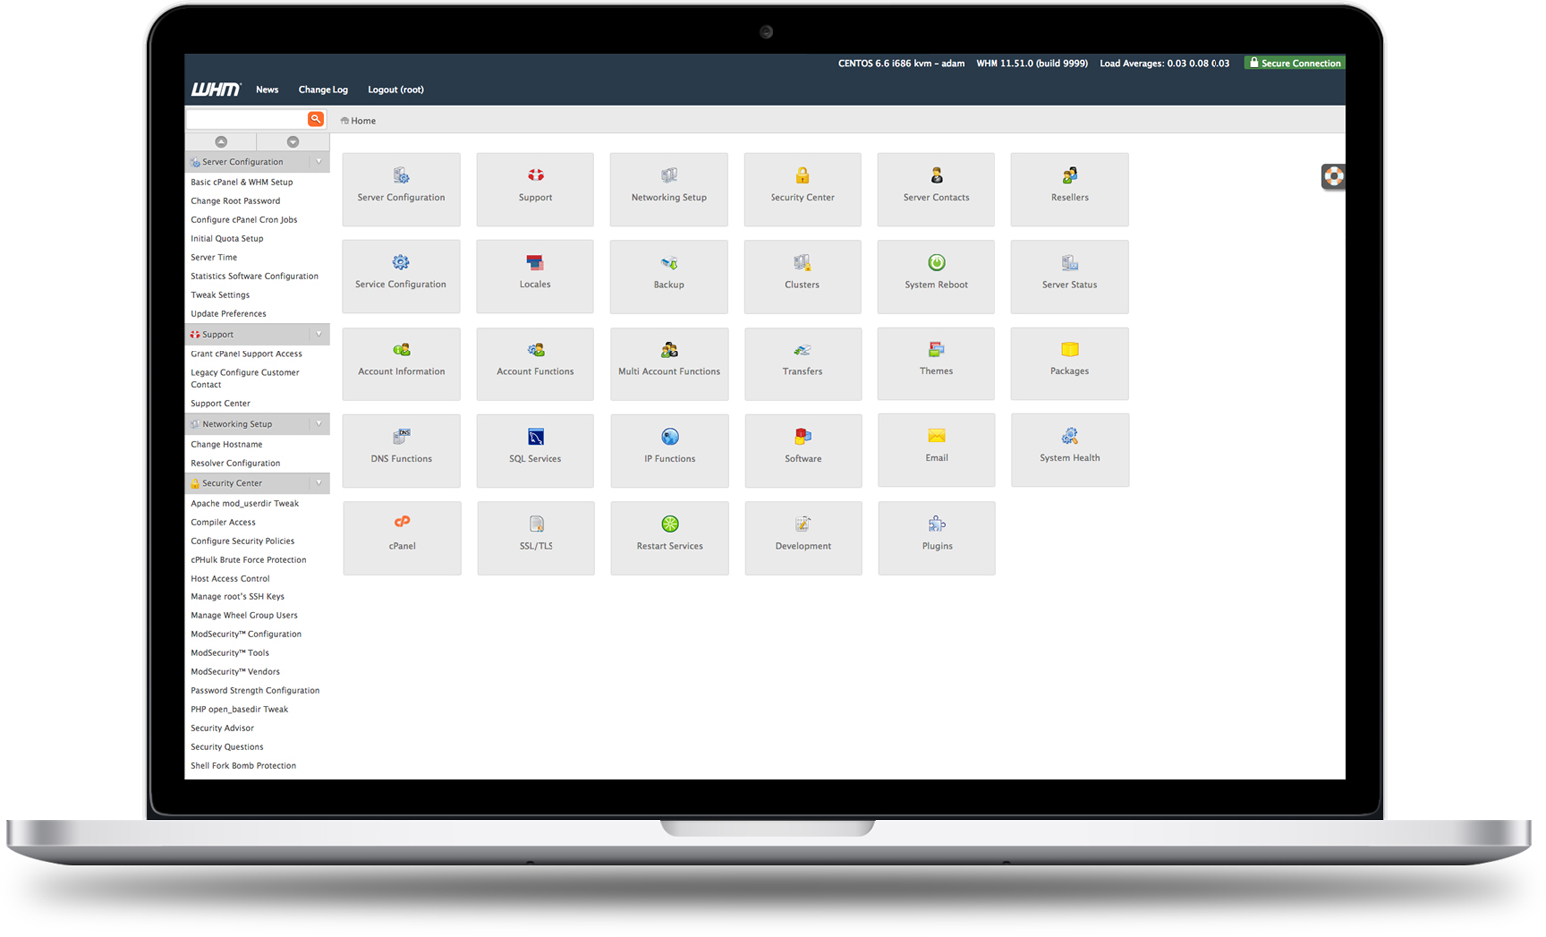Click the orange search magnifier button
Viewport: 1546px width, 937px height.
(x=316, y=118)
